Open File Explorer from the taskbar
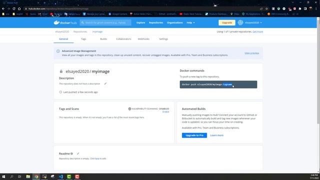Screen dimensions: 320x180 coord(28,176)
